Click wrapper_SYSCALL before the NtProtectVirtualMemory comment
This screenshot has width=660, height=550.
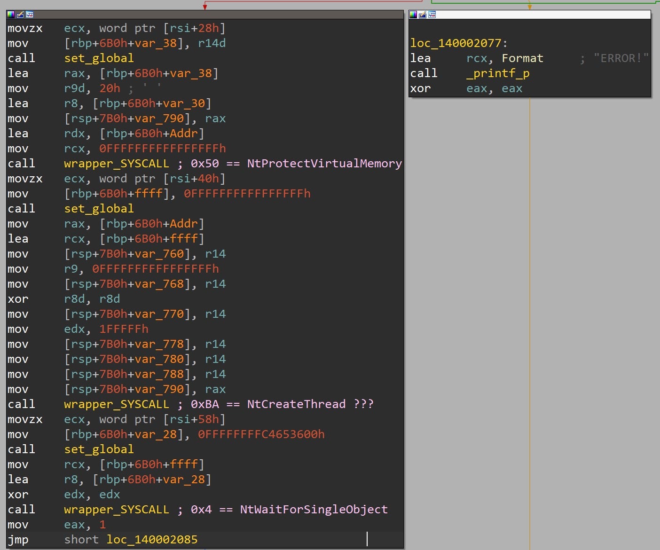click(x=116, y=164)
